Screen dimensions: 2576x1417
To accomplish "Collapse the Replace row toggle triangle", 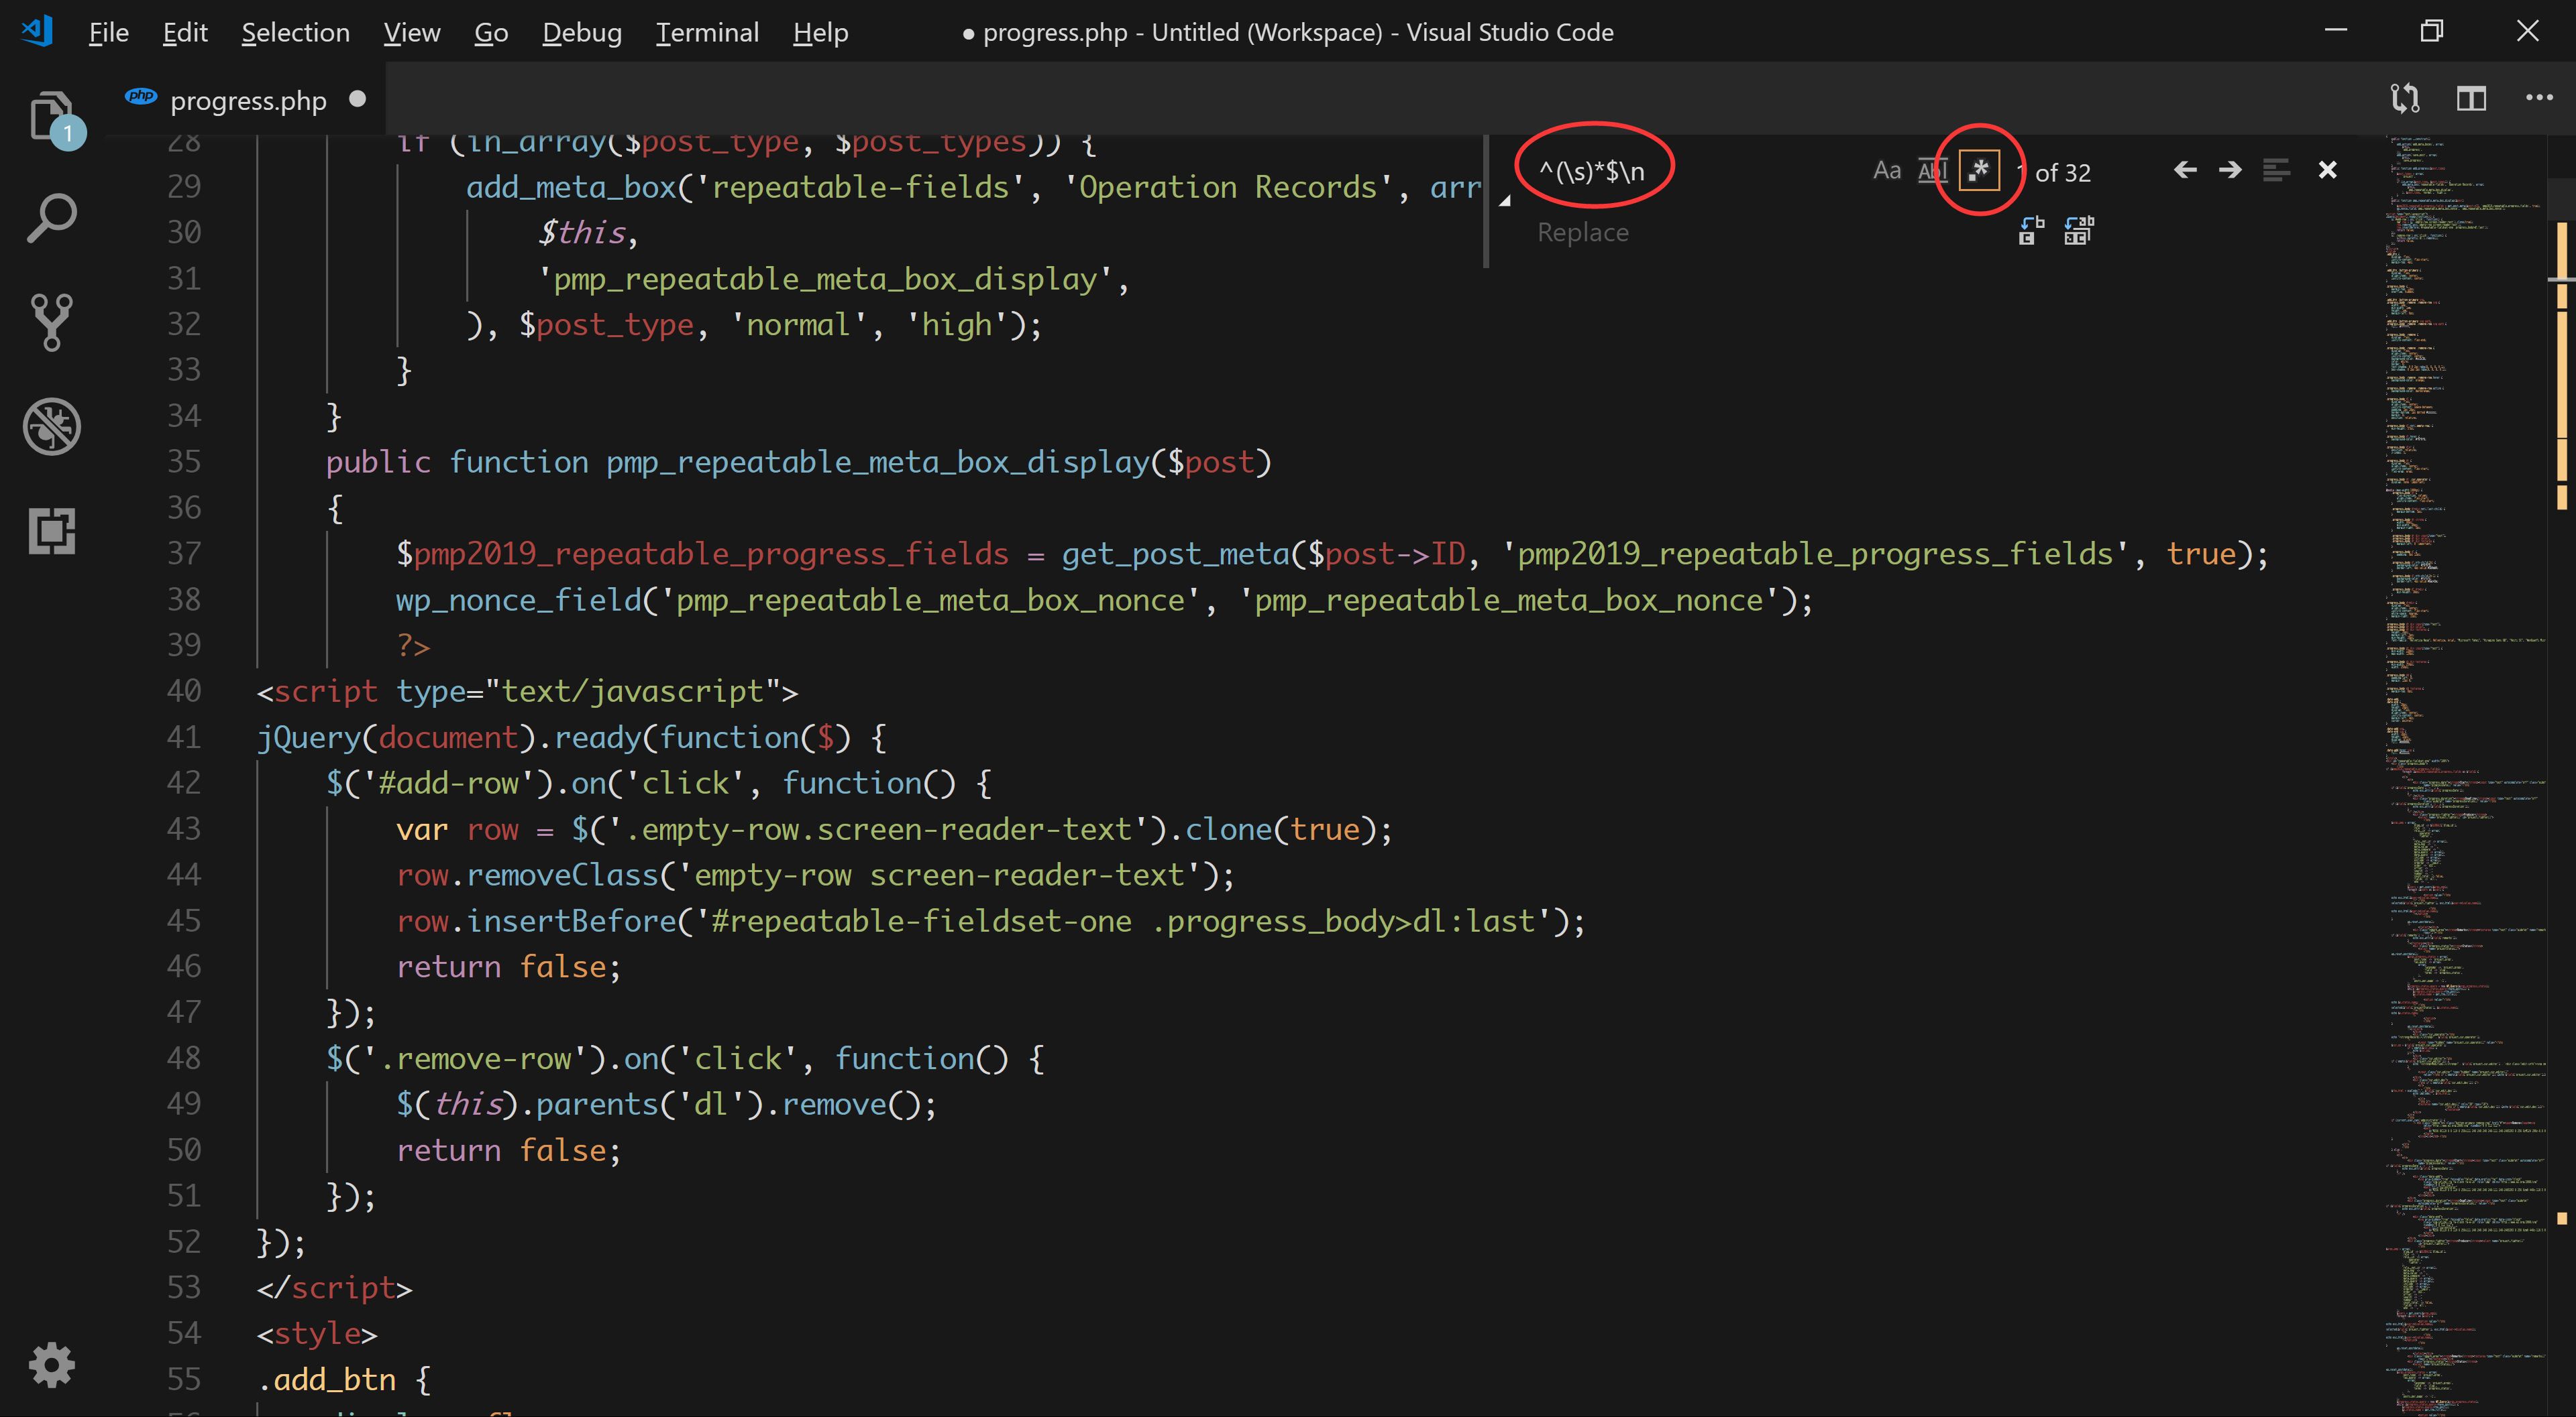I will click(1504, 201).
